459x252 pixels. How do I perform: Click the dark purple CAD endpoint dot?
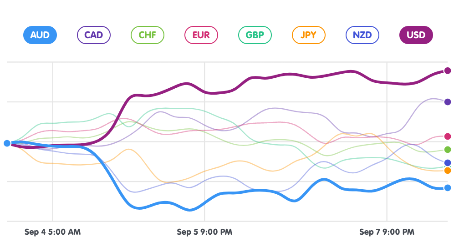click(x=448, y=102)
